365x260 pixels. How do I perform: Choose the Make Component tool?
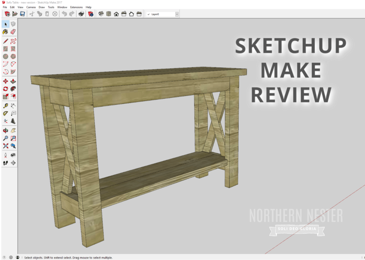13,24
